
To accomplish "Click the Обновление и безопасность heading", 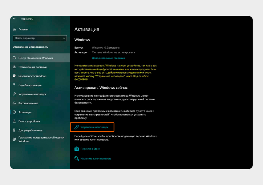I will click(30, 47).
